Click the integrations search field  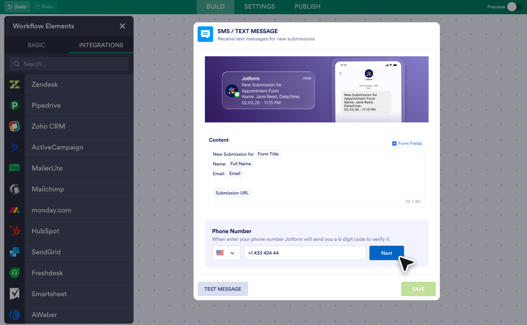coord(69,64)
